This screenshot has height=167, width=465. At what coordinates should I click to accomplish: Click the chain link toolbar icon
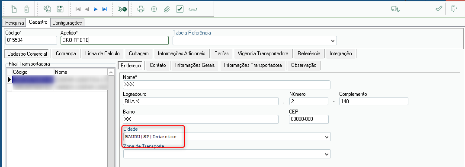click(x=193, y=9)
